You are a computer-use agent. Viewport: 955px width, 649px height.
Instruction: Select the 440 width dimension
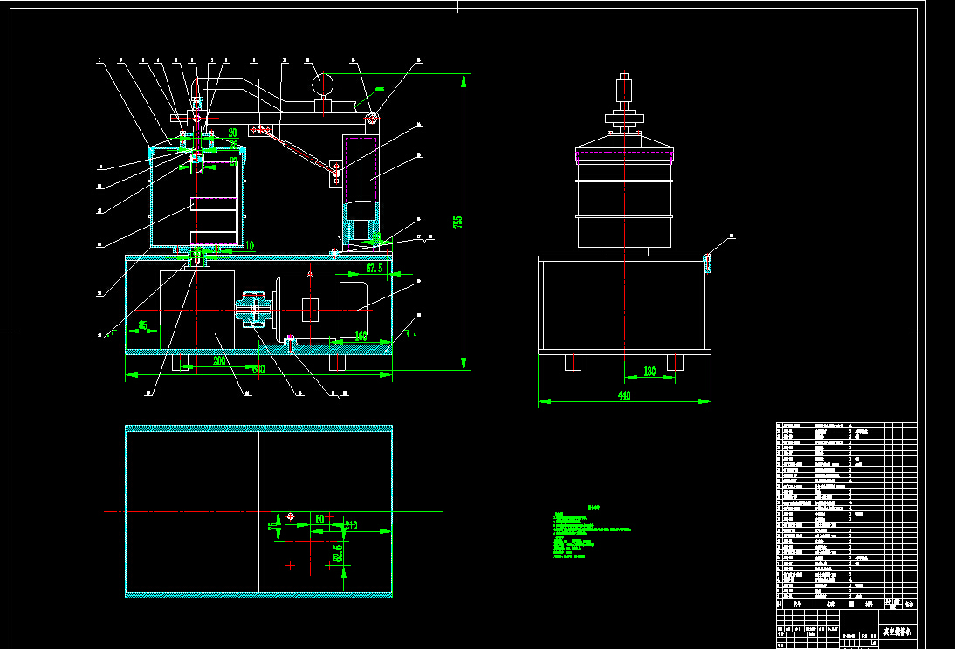624,396
